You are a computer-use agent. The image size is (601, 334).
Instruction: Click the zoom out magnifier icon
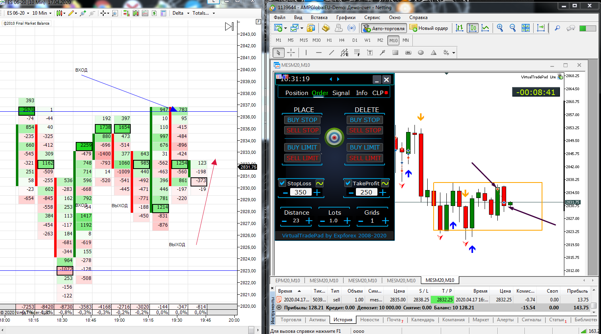click(x=513, y=28)
